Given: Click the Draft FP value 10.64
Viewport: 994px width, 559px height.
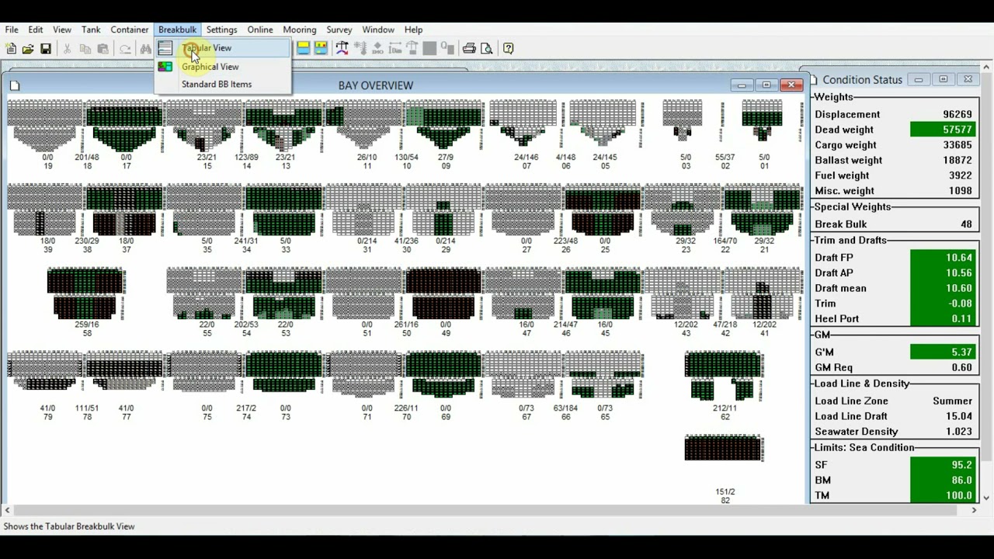Looking at the screenshot, I should [x=942, y=258].
